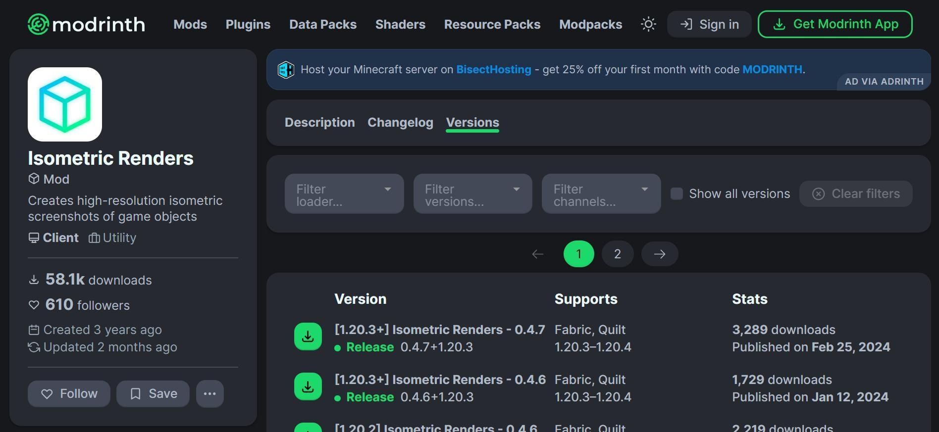This screenshot has height=432, width=939.
Task: Open the three-dots more options menu
Action: pyautogui.click(x=209, y=394)
